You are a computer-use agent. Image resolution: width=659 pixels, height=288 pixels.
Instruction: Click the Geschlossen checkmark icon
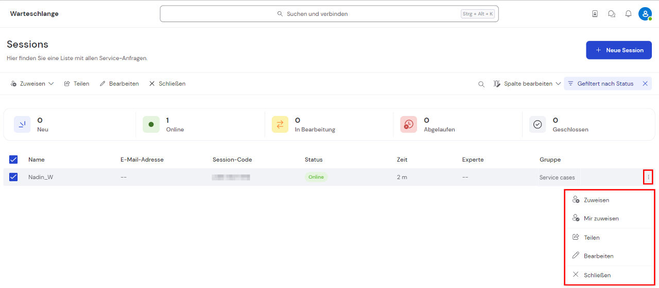coord(537,124)
